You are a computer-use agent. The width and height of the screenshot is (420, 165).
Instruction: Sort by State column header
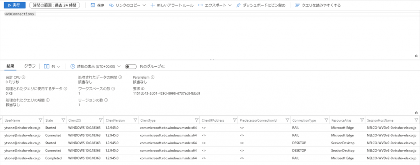[x=49, y=120]
